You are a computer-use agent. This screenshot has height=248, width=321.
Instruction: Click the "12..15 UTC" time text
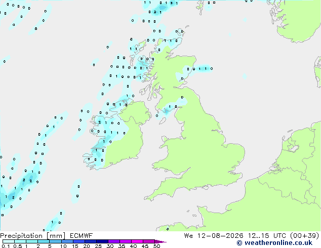pos(266,236)
